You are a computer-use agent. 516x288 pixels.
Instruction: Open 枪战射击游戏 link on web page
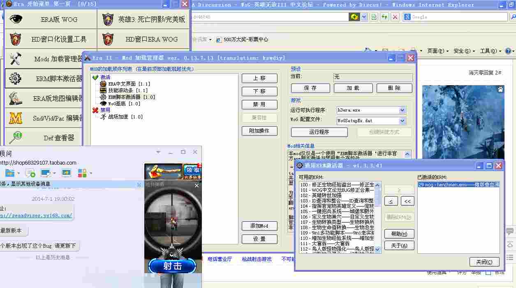coord(257,259)
